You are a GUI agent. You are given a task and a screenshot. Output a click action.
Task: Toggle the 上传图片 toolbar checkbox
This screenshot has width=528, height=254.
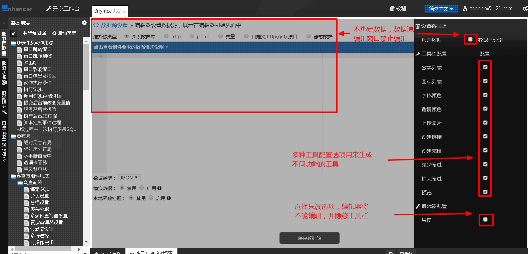coord(485,123)
